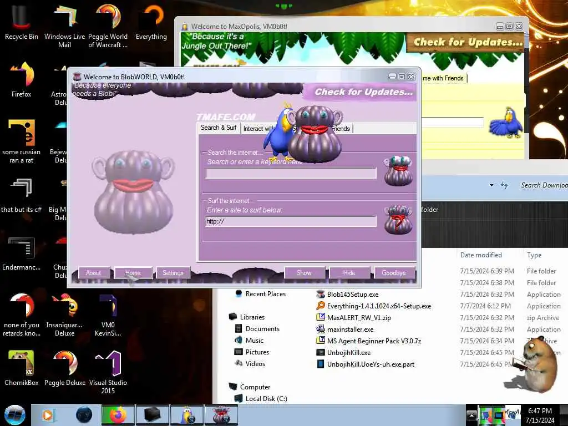568x426 pixels.
Task: Select MS Agent Beginner Pack V3.0.7z
Action: tap(374, 341)
